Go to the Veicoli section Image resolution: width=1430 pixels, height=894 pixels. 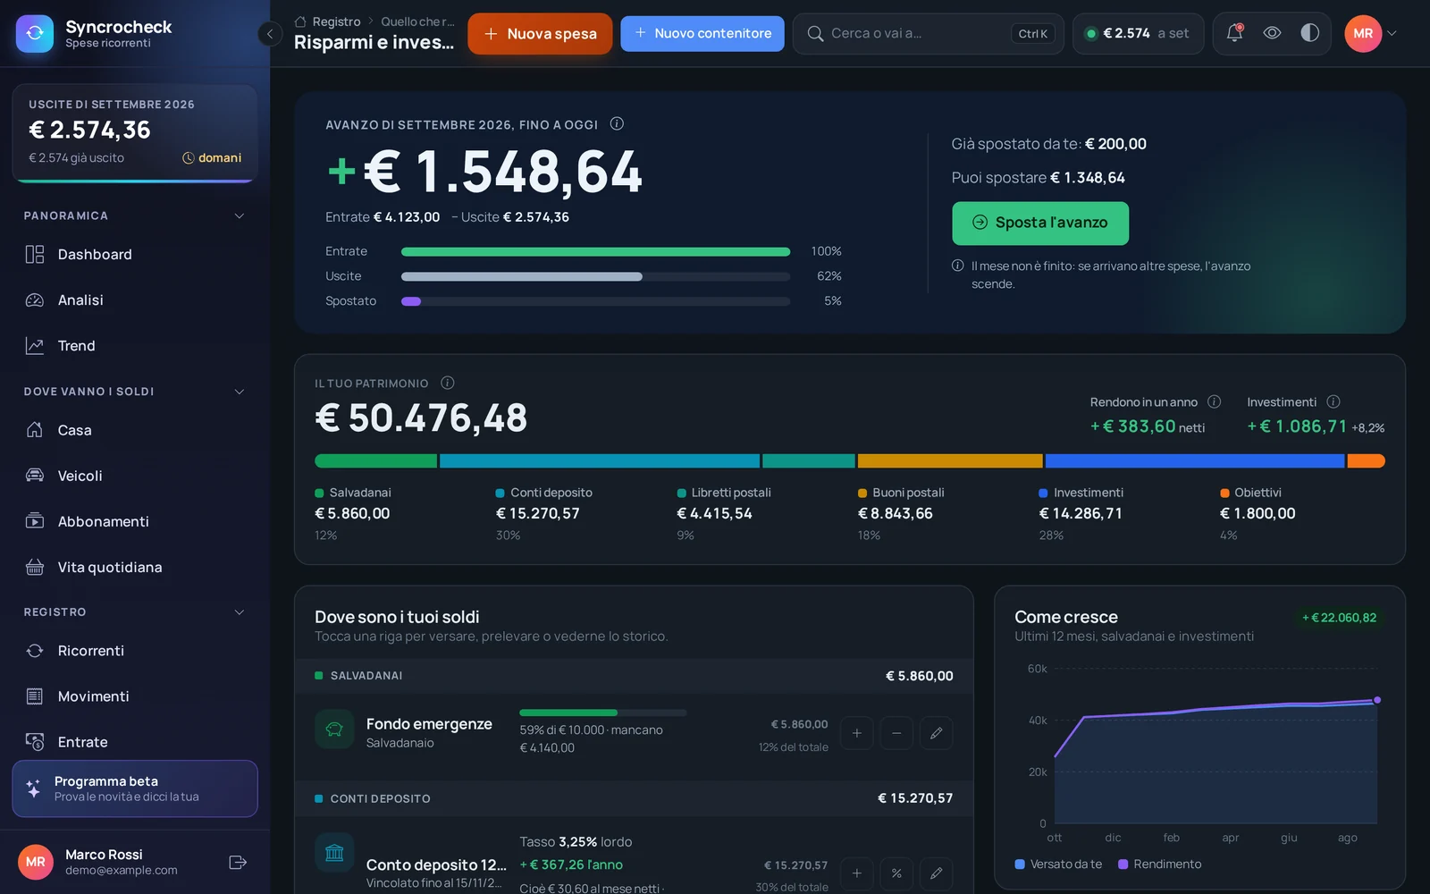pos(135,476)
